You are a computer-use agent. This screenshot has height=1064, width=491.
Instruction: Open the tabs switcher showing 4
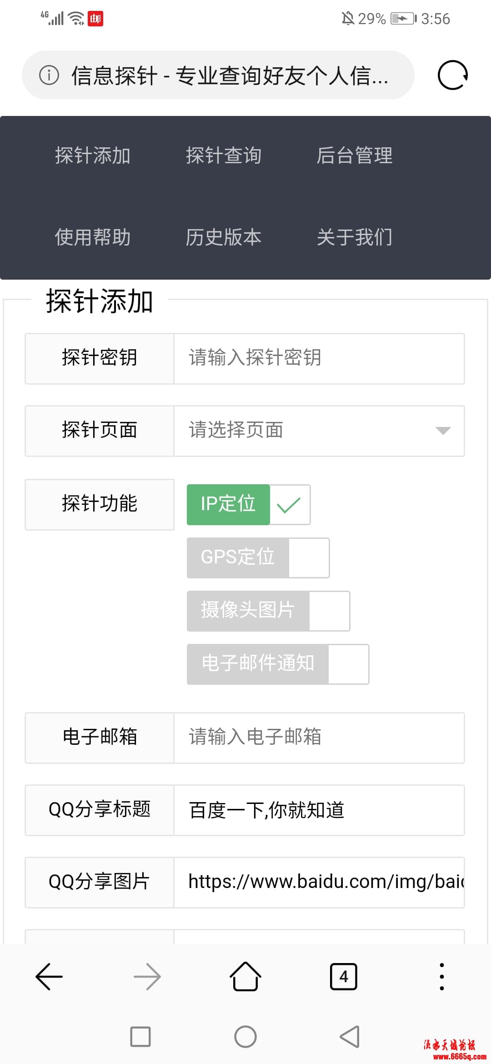click(x=344, y=976)
